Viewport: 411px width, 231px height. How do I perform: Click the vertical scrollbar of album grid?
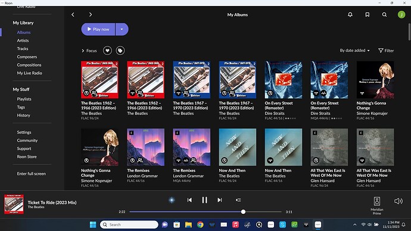(x=409, y=32)
